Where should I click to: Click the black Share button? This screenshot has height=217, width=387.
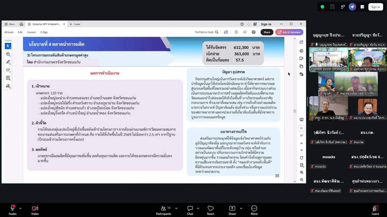coord(267,32)
